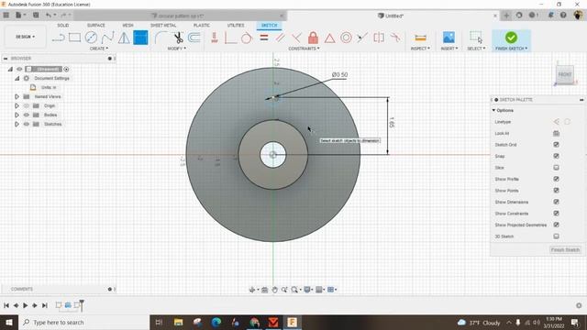Select the Mirror sketch tool
Image resolution: width=587 pixels, height=330 pixels.
click(x=124, y=38)
